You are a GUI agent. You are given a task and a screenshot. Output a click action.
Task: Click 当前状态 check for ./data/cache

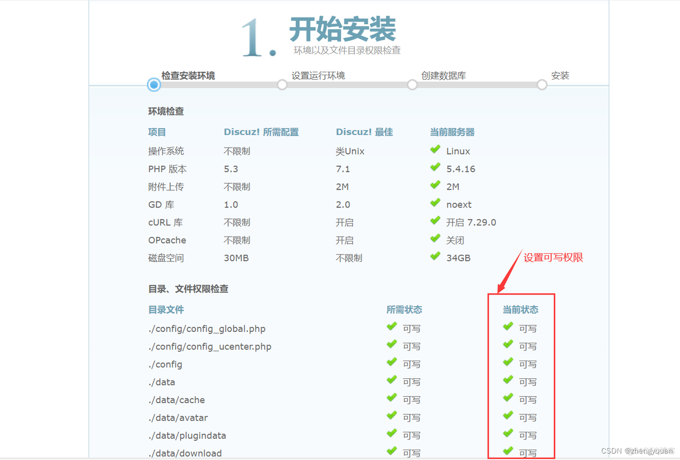508,397
